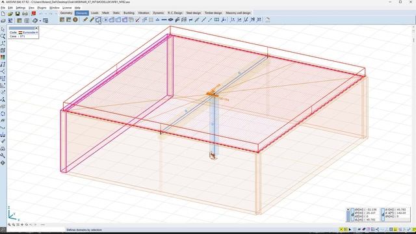Screen dimensions: 416x234
Task: Click the New model icon
Action: click(3, 13)
